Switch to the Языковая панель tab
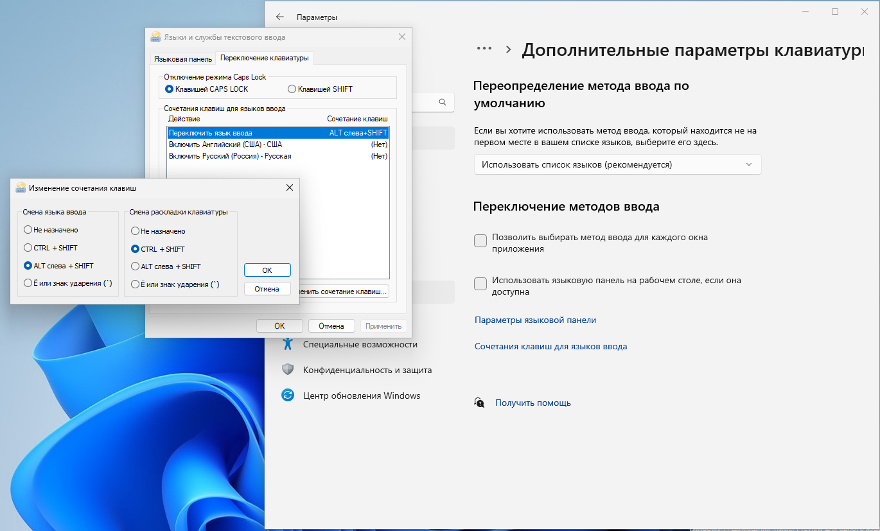Viewport: 880px width, 531px height. tap(182, 59)
